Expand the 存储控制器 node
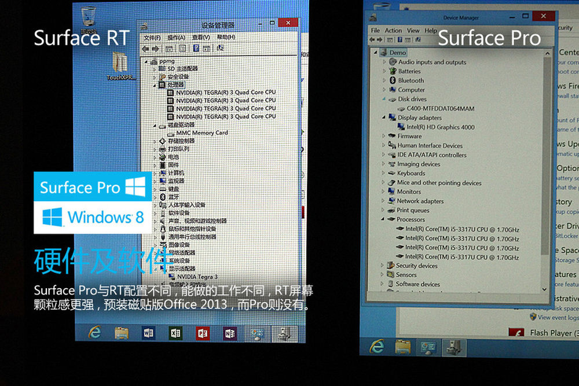The height and width of the screenshot is (386, 579). pyautogui.click(x=155, y=141)
